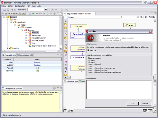
Task: Select the Editeur de liens tab
Action: (x=71, y=81)
